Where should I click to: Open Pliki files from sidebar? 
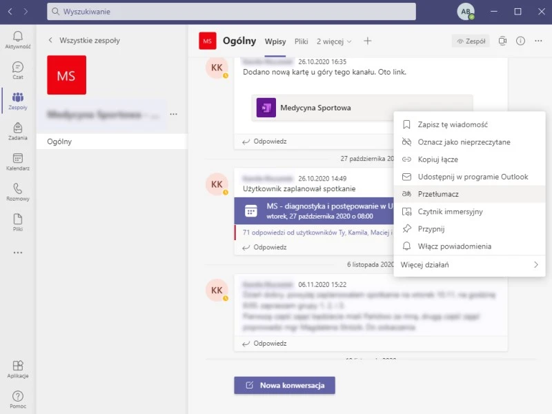click(18, 221)
